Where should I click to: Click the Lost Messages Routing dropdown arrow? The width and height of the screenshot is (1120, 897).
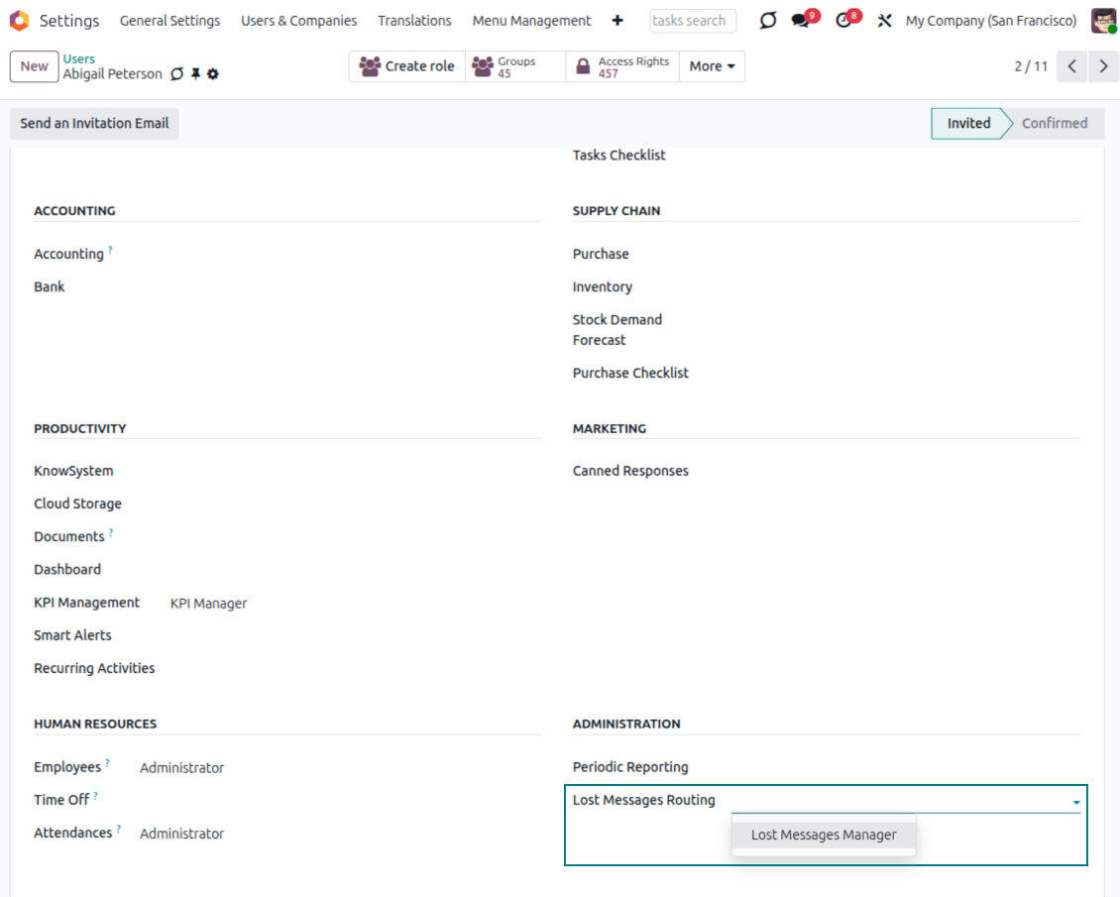[x=1075, y=802]
